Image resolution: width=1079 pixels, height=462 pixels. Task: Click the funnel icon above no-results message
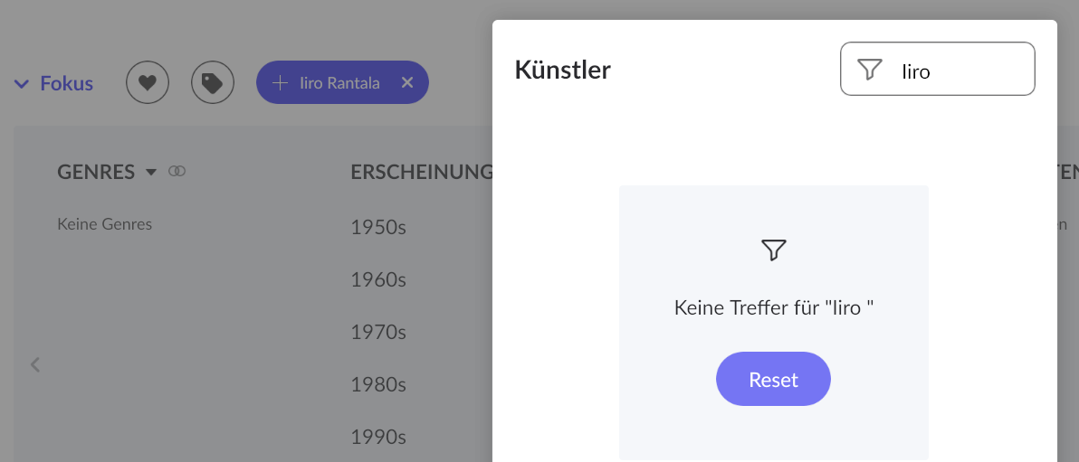coord(773,250)
